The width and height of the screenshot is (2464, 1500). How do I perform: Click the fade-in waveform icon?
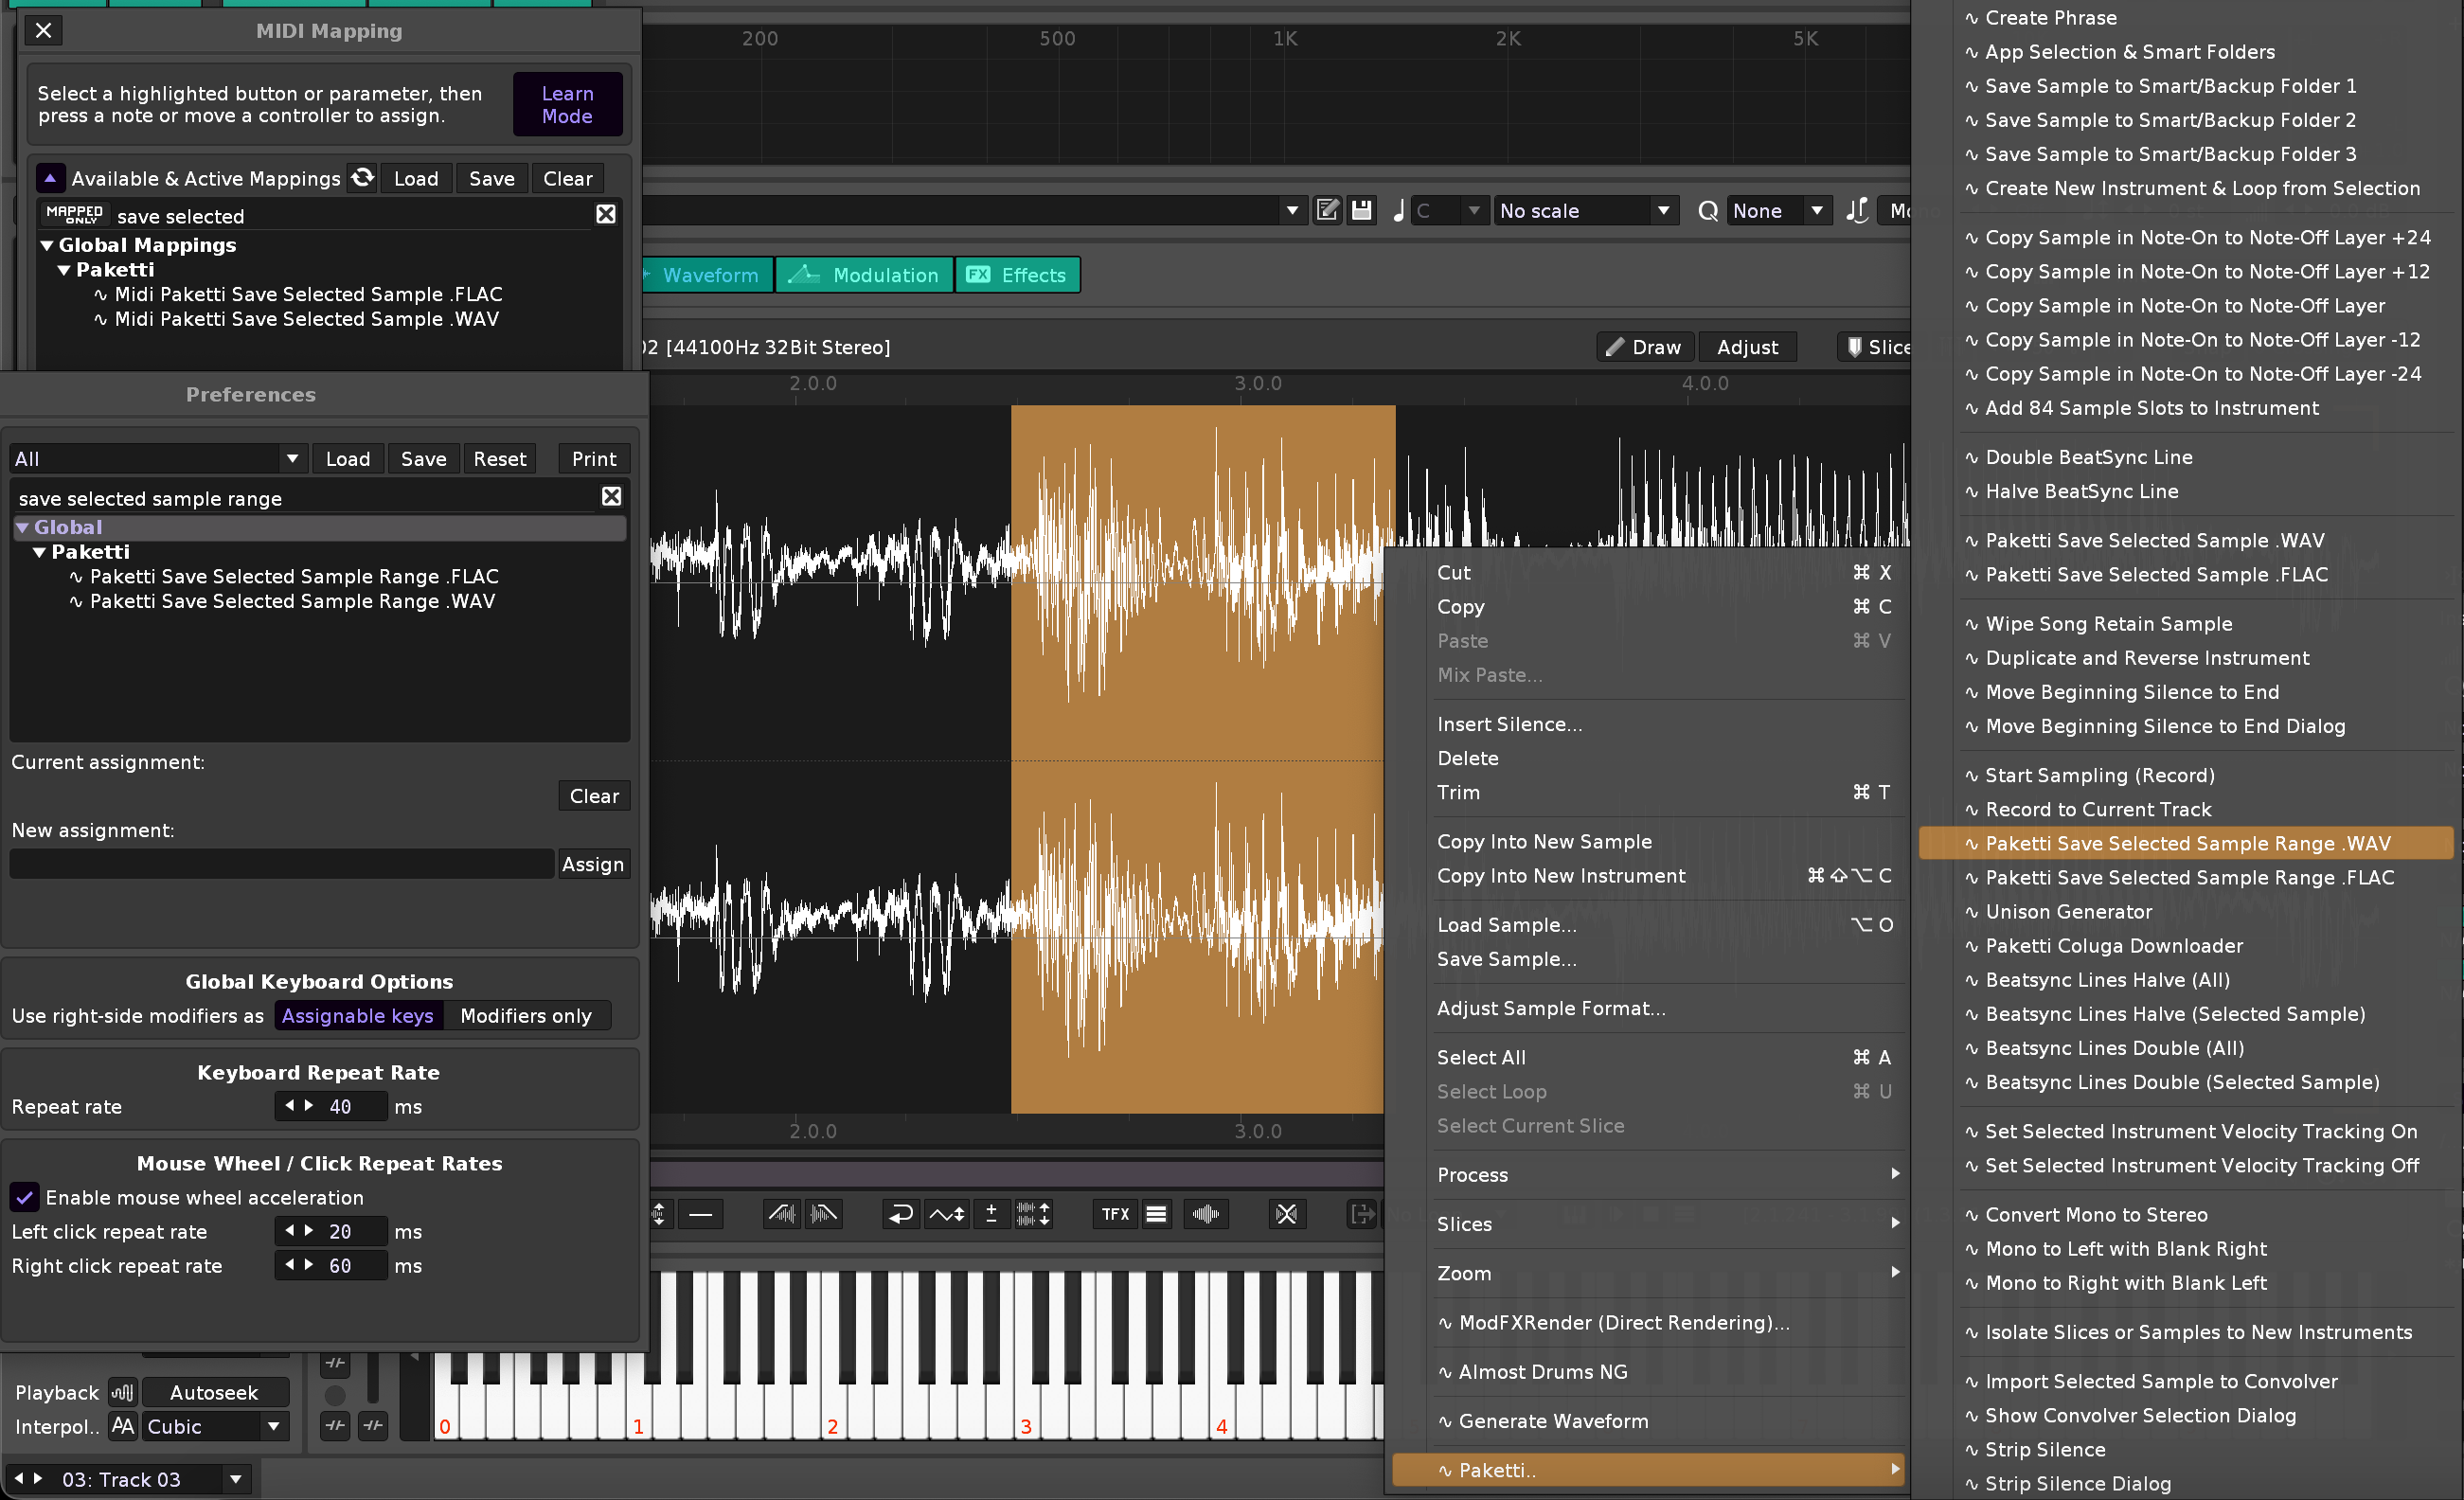pos(781,1214)
